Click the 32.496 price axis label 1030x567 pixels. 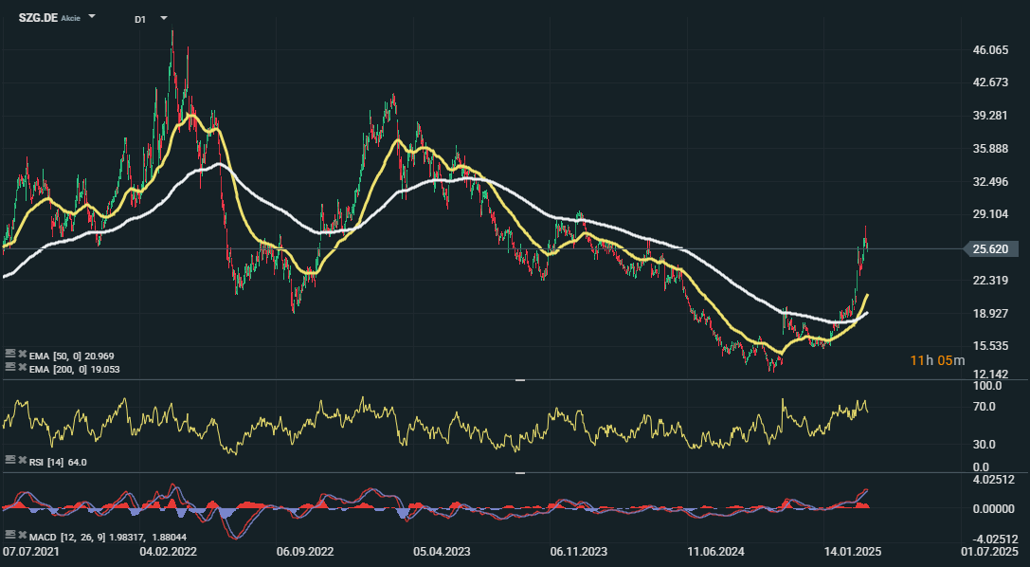(990, 181)
